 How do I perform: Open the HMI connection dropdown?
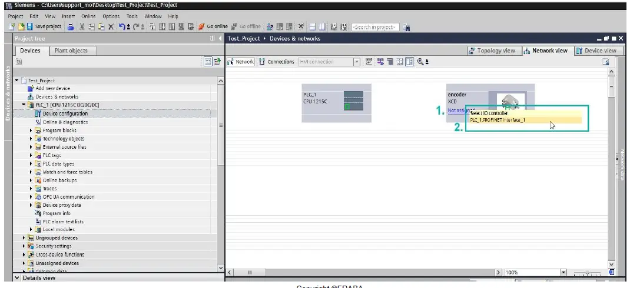pyautogui.click(x=356, y=62)
